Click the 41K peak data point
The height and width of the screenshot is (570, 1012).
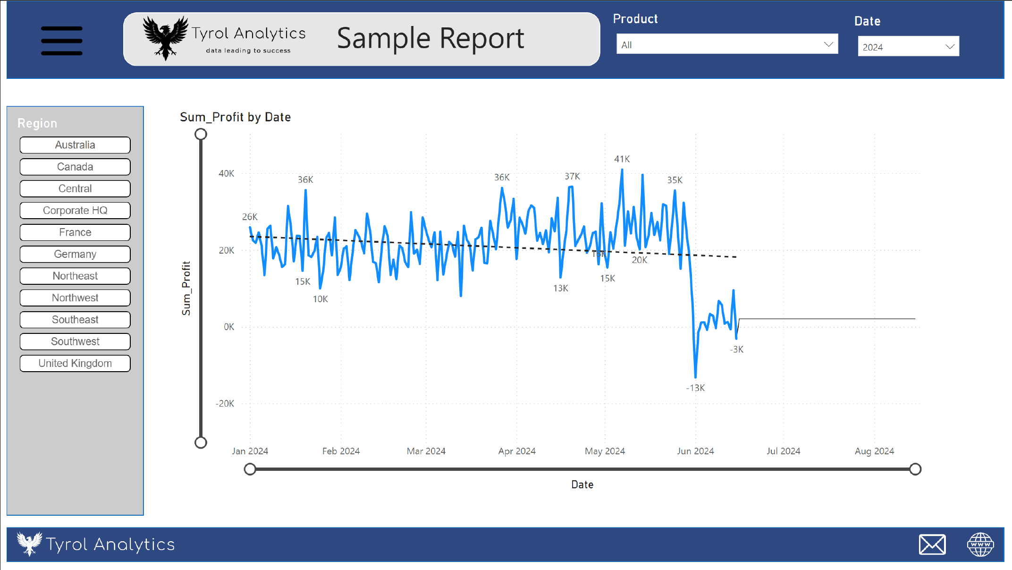click(622, 170)
